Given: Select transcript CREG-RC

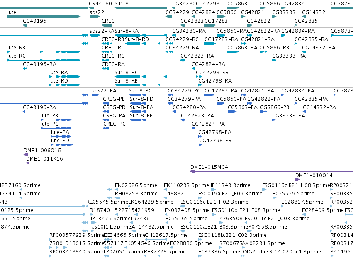Looking at the screenshot, I should (113, 56).
